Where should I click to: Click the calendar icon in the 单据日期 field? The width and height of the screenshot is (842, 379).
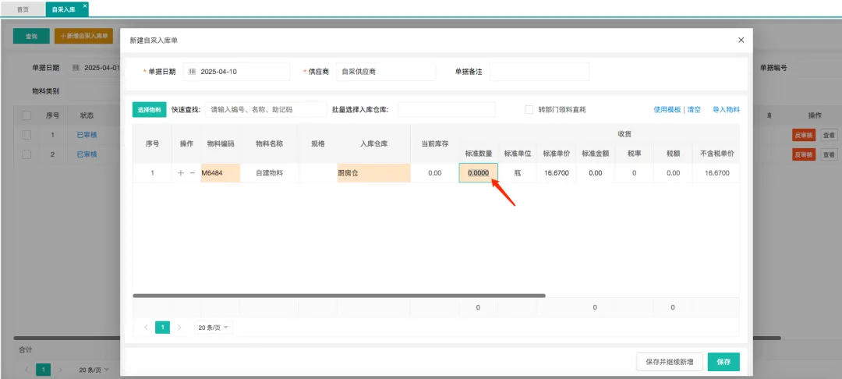193,72
